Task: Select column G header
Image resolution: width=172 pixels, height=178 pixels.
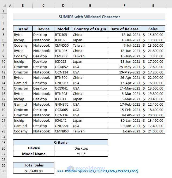Action: (x=153, y=6)
